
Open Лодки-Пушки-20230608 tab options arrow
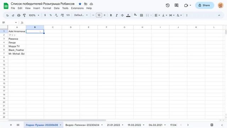61,125
